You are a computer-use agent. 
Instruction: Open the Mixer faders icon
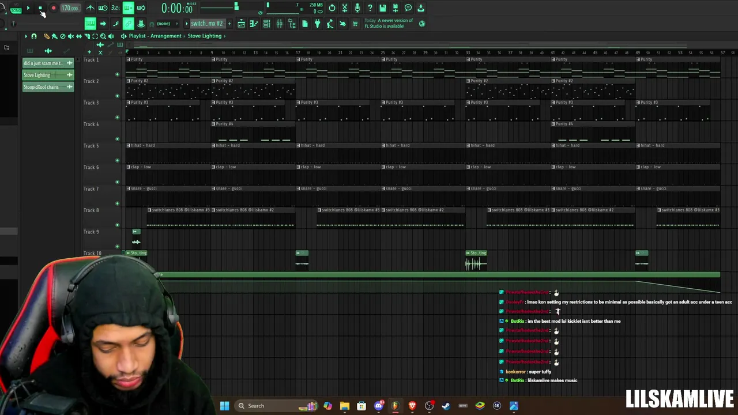[279, 24]
